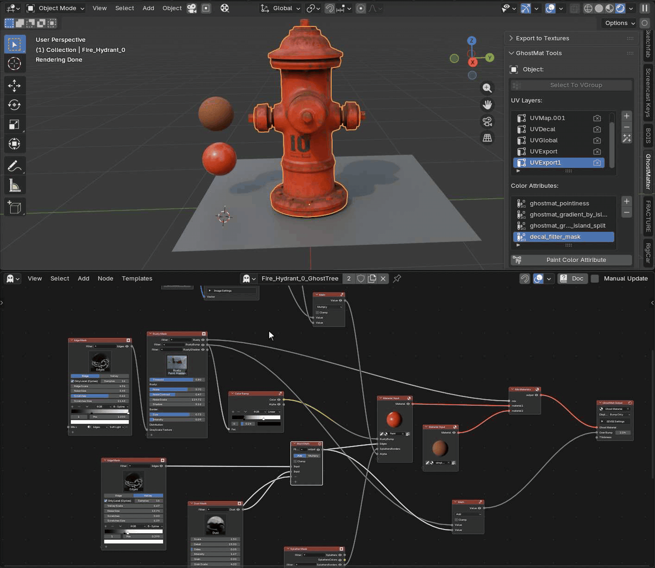This screenshot has width=655, height=568.
Task: Toggle Only Local (Cycles) checkbox in Edge Mask
Action: point(73,381)
